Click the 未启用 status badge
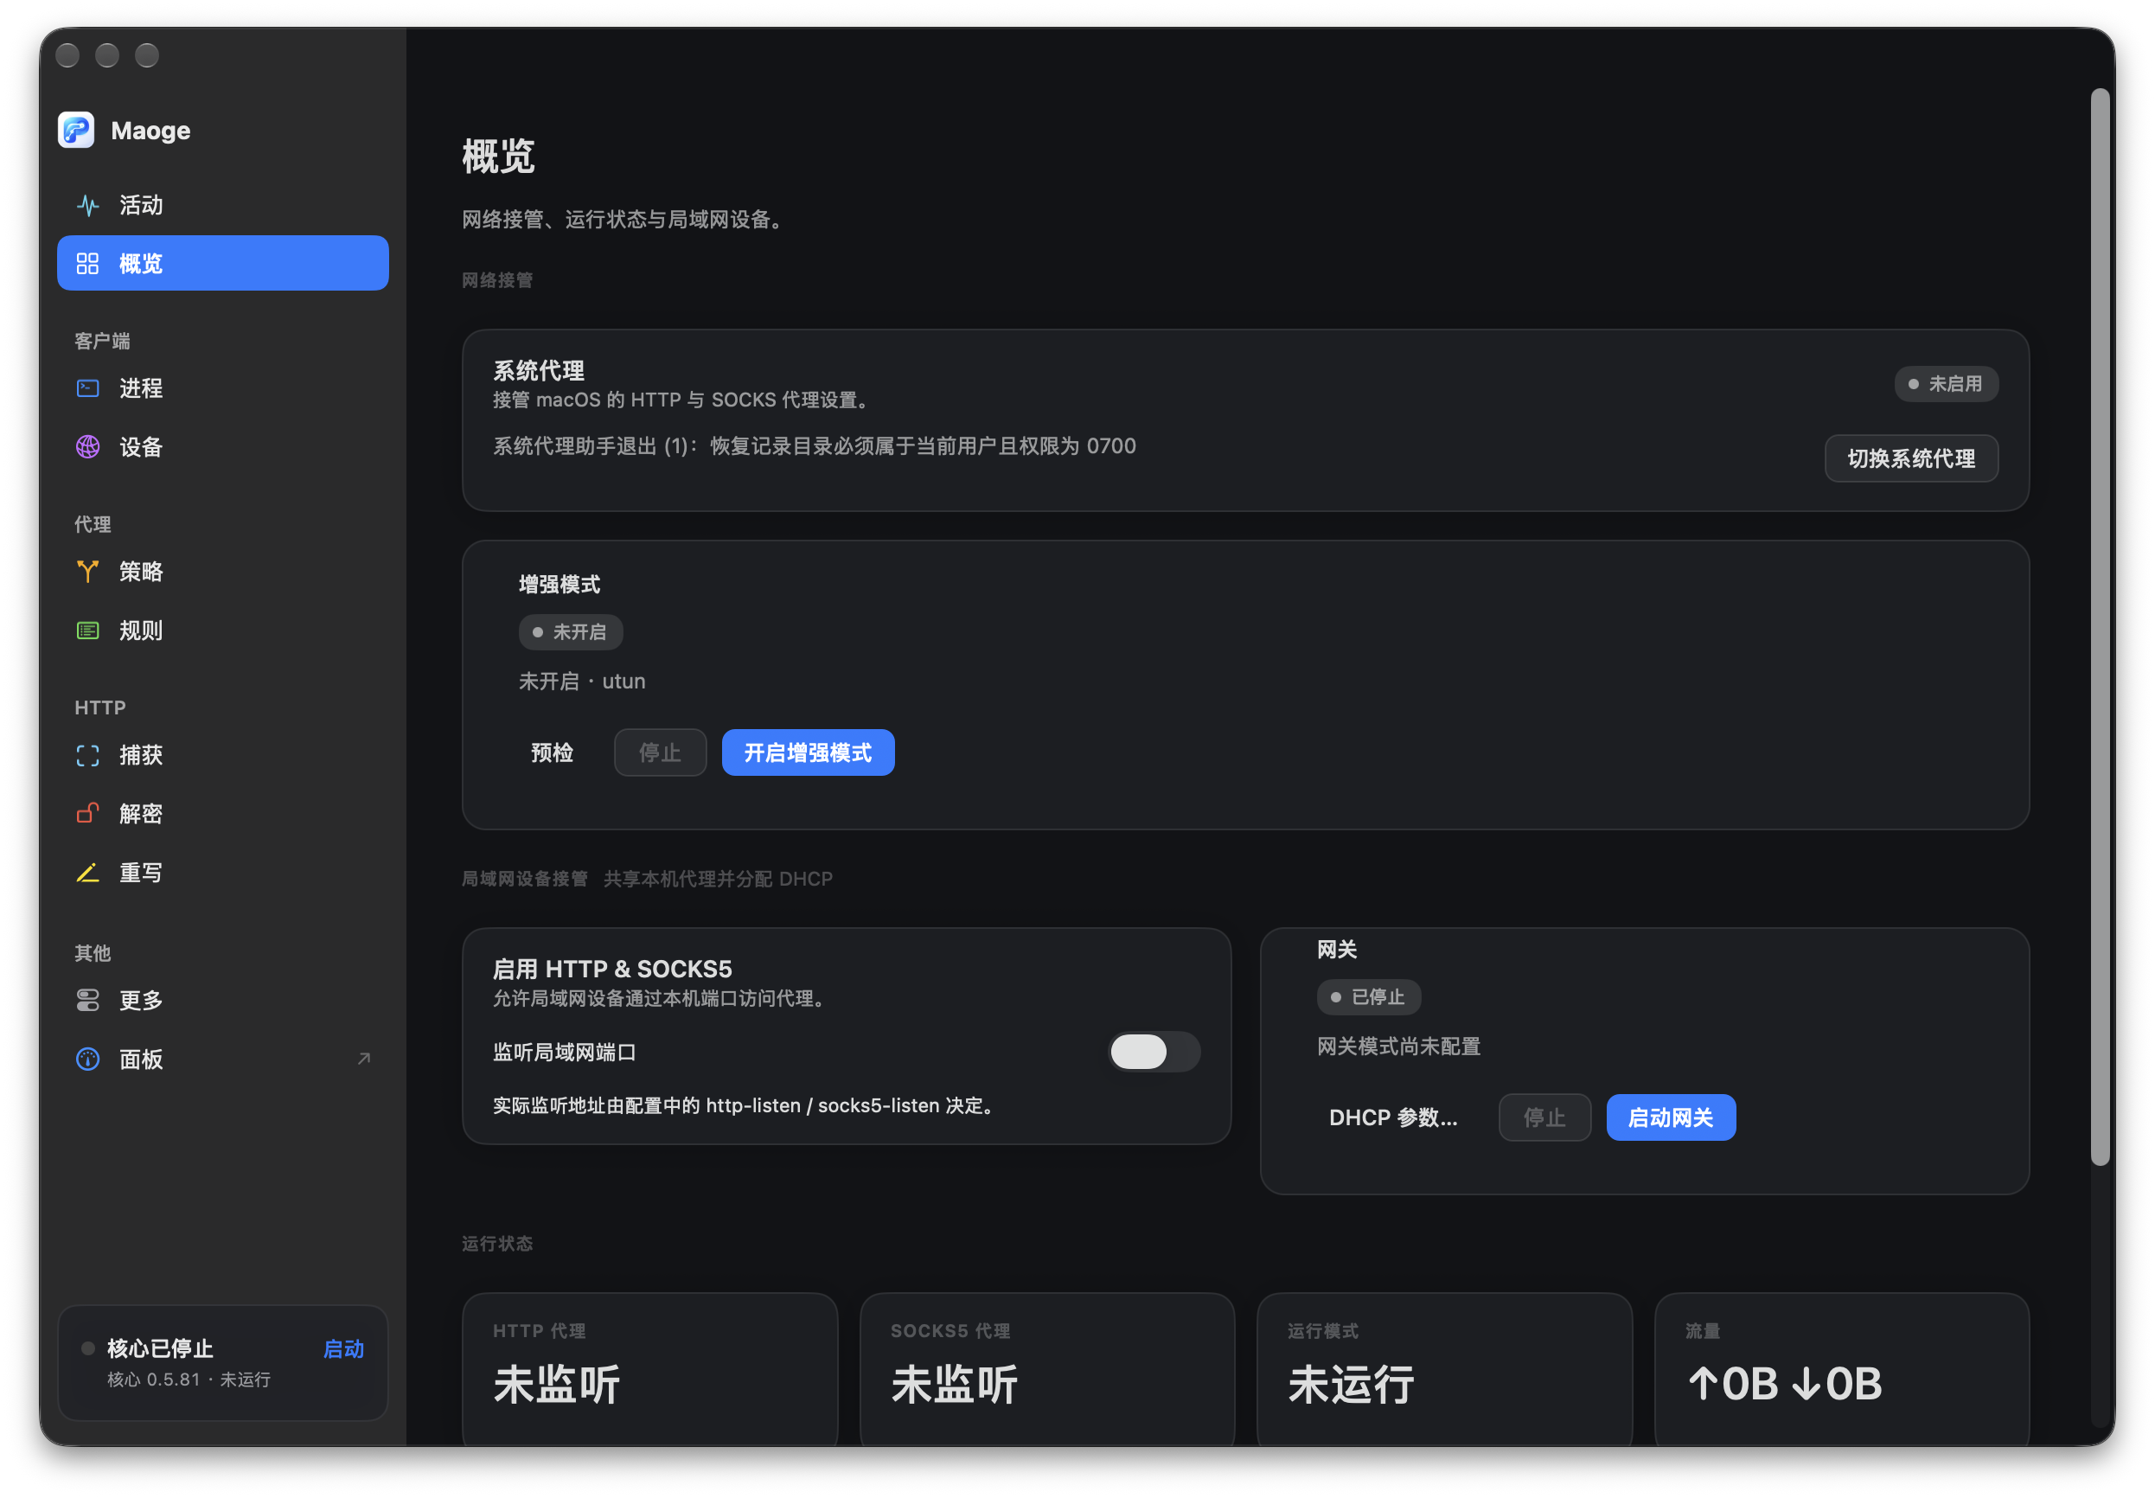 [x=1946, y=384]
